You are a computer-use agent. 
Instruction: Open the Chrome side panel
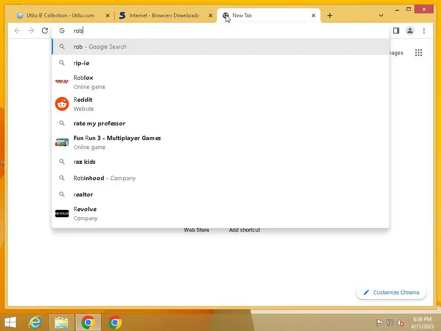396,31
